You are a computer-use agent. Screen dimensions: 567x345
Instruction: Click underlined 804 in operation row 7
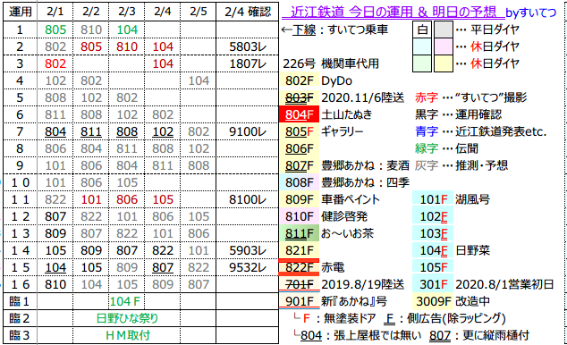coord(55,131)
